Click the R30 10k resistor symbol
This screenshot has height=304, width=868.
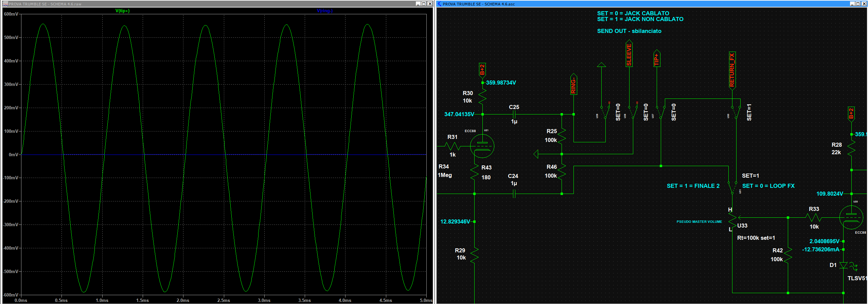(482, 97)
